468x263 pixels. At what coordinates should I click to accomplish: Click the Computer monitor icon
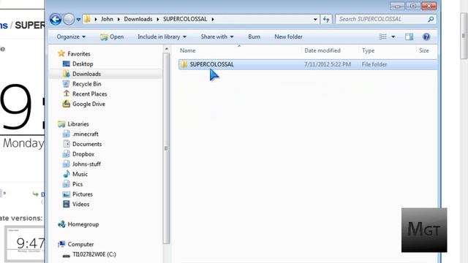[61, 244]
